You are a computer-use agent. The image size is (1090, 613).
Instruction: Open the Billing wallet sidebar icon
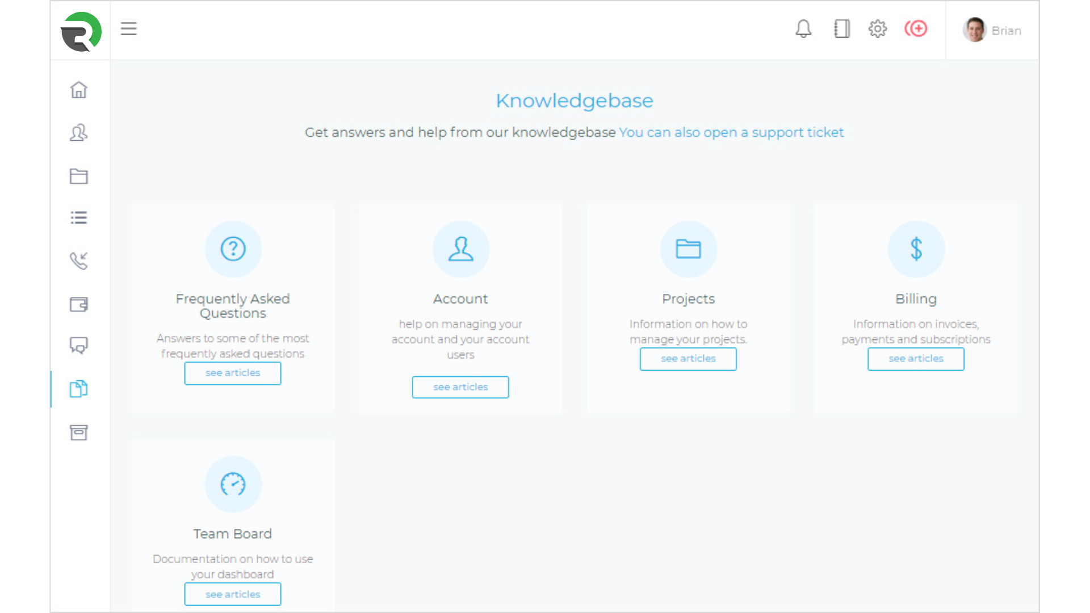(79, 305)
